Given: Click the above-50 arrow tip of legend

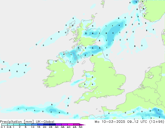Looking at the screenshot, I should pyautogui.click(x=82, y=125).
